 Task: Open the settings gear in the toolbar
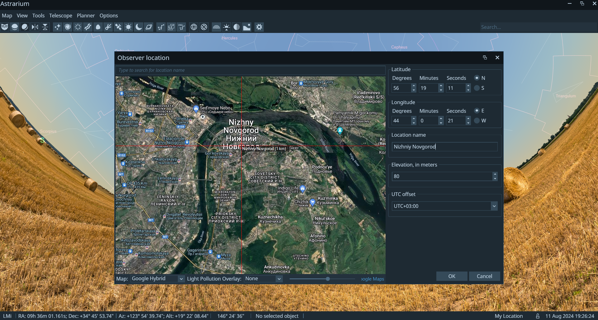coord(259,27)
